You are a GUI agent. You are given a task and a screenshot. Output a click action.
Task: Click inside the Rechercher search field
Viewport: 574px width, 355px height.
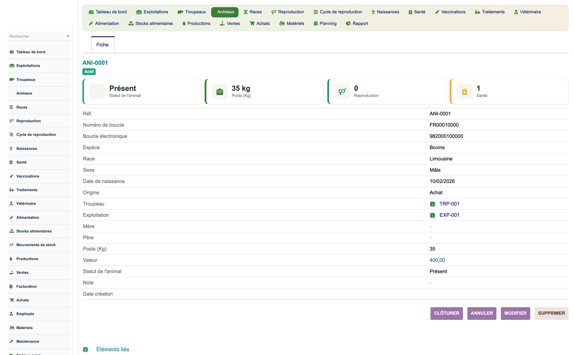tap(37, 36)
